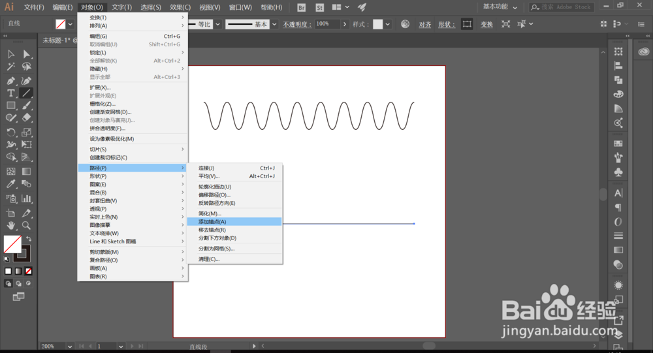Viewport: 653px width, 353px height.
Task: Open the 200% zoom level dropdown
Action: pos(70,346)
